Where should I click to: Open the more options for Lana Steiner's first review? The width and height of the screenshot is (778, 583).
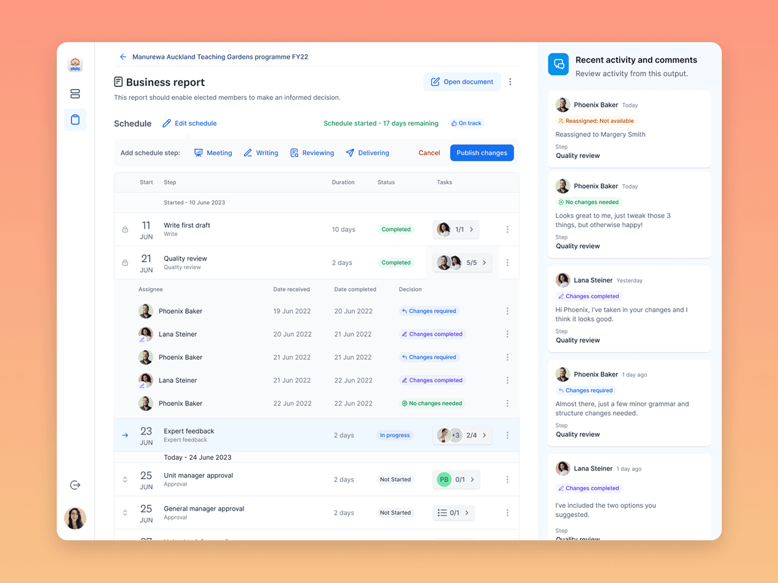pos(507,334)
